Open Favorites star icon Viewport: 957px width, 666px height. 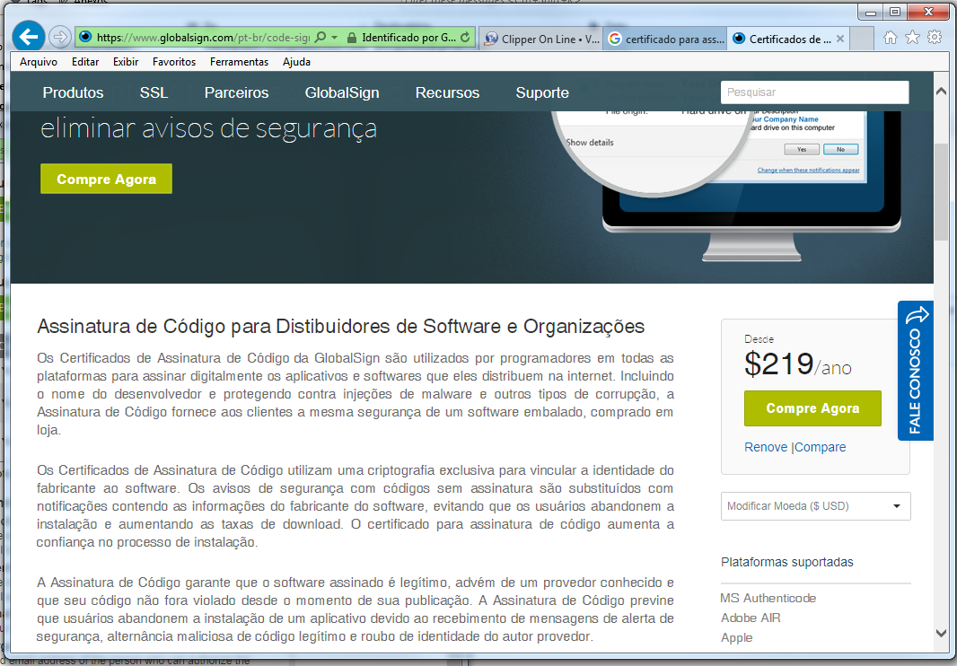(x=912, y=38)
